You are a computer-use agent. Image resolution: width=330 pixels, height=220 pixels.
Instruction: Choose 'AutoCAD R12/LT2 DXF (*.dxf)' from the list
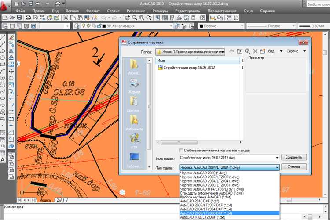[230, 217]
